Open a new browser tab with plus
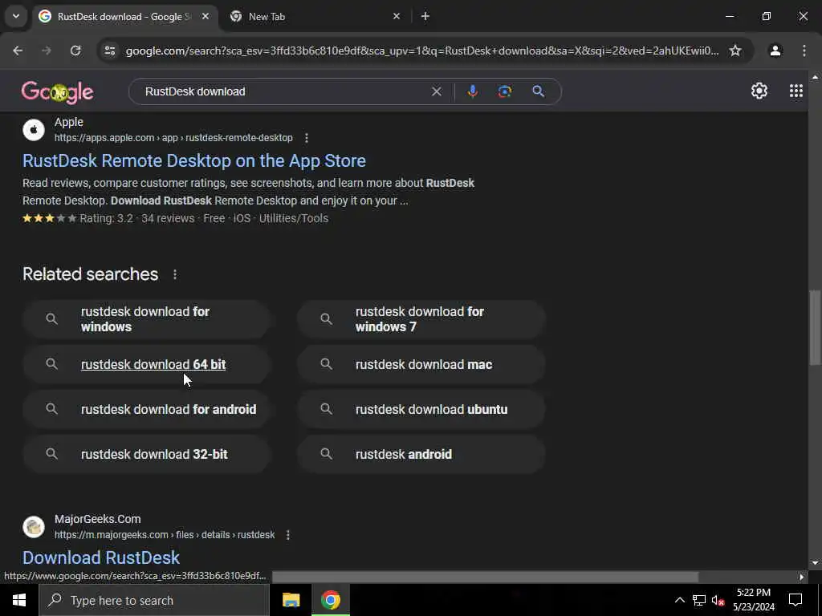Viewport: 822px width, 616px height. tap(425, 16)
